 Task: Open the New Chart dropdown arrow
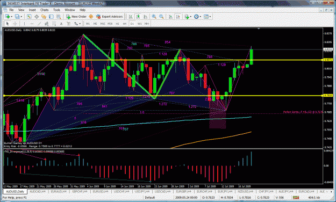11,17
